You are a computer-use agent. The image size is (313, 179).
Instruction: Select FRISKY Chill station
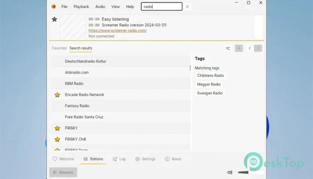(121, 139)
